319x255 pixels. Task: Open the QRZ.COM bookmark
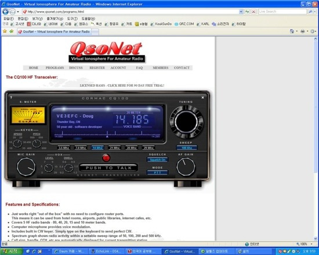(x=184, y=24)
